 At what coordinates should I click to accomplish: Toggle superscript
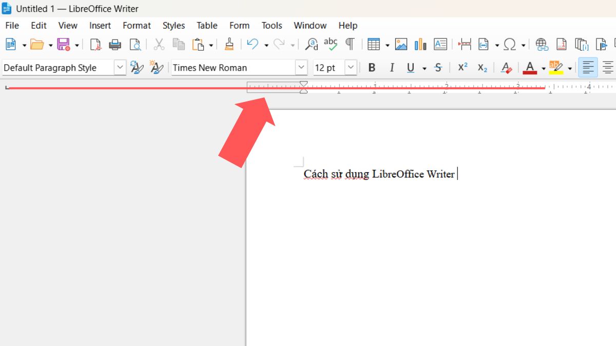tap(463, 67)
